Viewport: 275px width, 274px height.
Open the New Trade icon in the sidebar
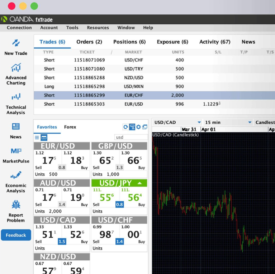coord(16,43)
